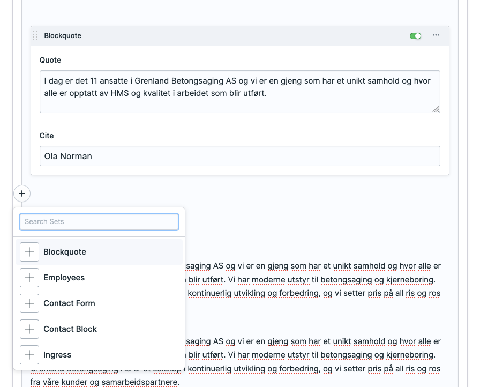The height and width of the screenshot is (387, 480).
Task: Click the round add-set plus button
Action: [22, 193]
